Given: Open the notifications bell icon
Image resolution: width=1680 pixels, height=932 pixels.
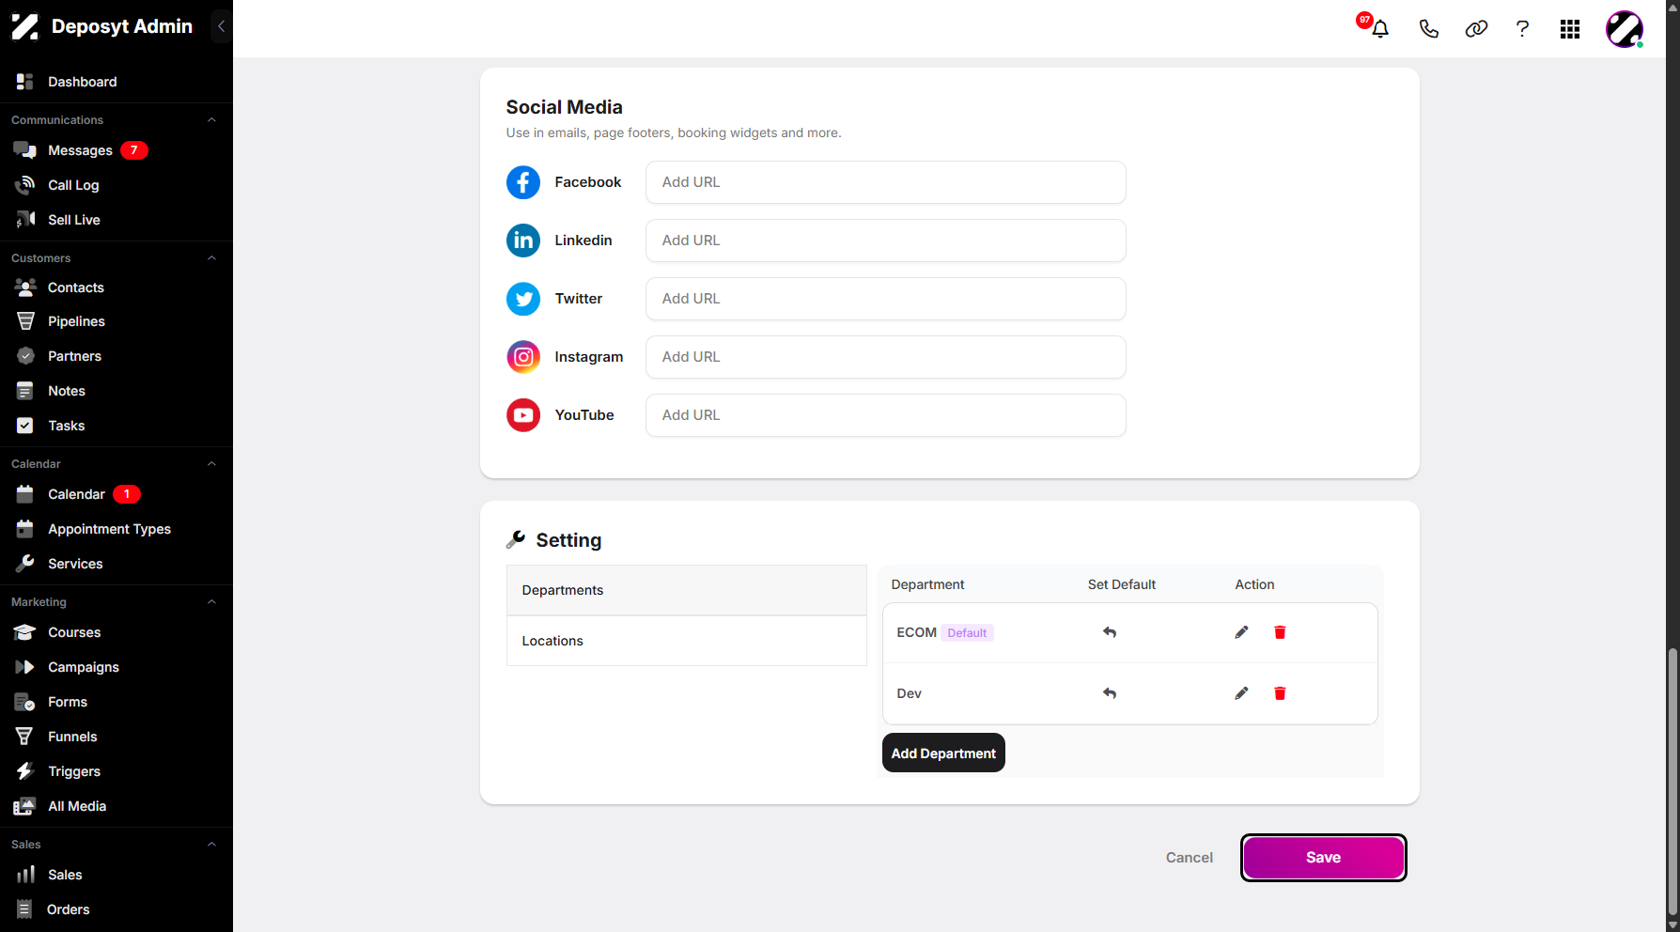Looking at the screenshot, I should coord(1379,29).
